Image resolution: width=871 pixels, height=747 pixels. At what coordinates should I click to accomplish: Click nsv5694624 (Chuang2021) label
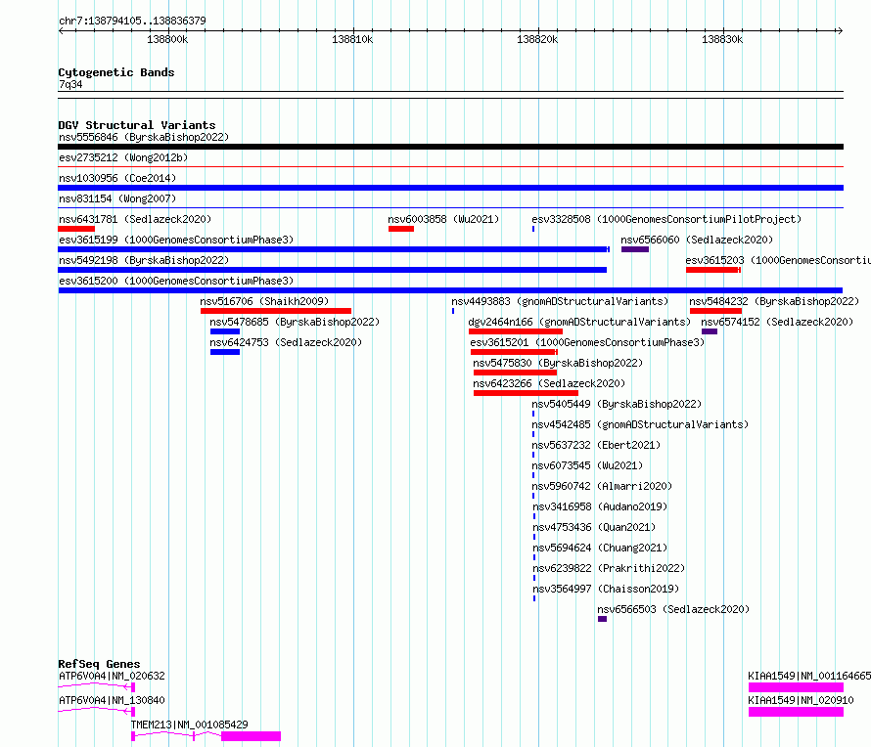click(600, 548)
